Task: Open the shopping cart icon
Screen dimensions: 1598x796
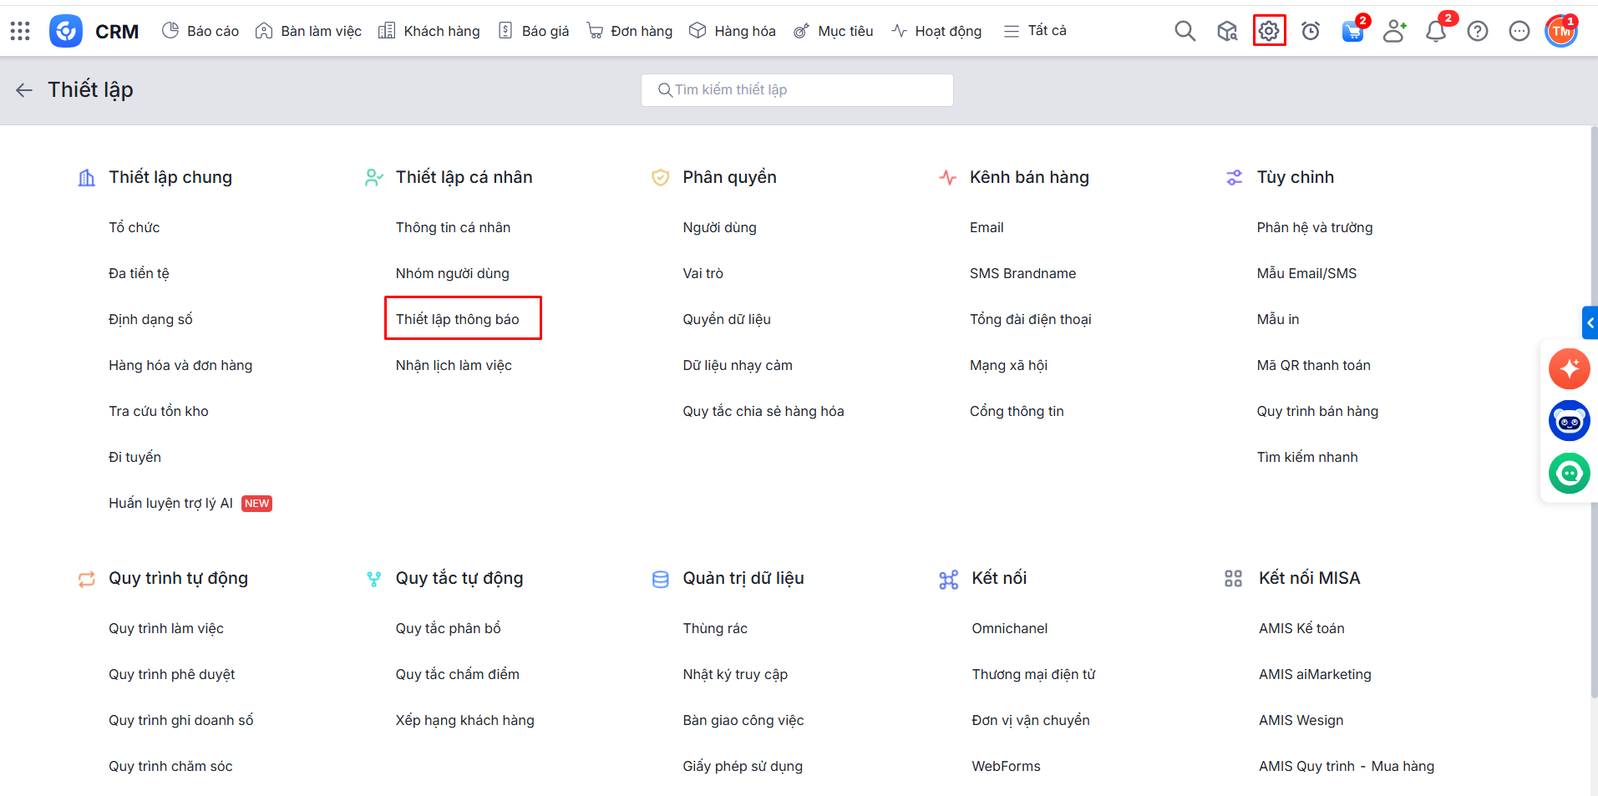Action: 1352,32
